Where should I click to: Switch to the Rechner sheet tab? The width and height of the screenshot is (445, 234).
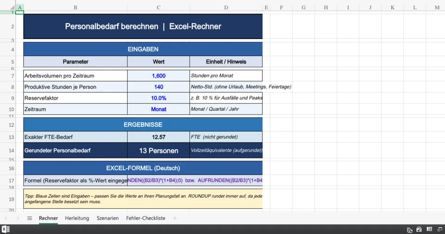(48, 218)
